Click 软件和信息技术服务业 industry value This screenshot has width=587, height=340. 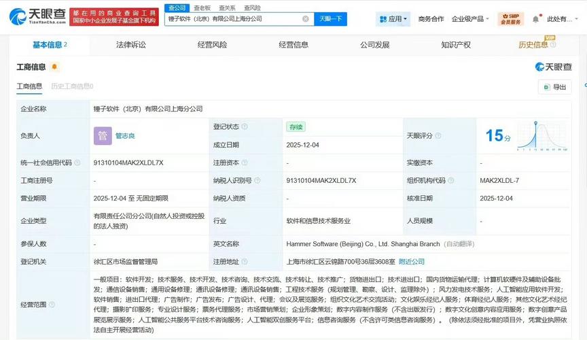click(x=319, y=221)
